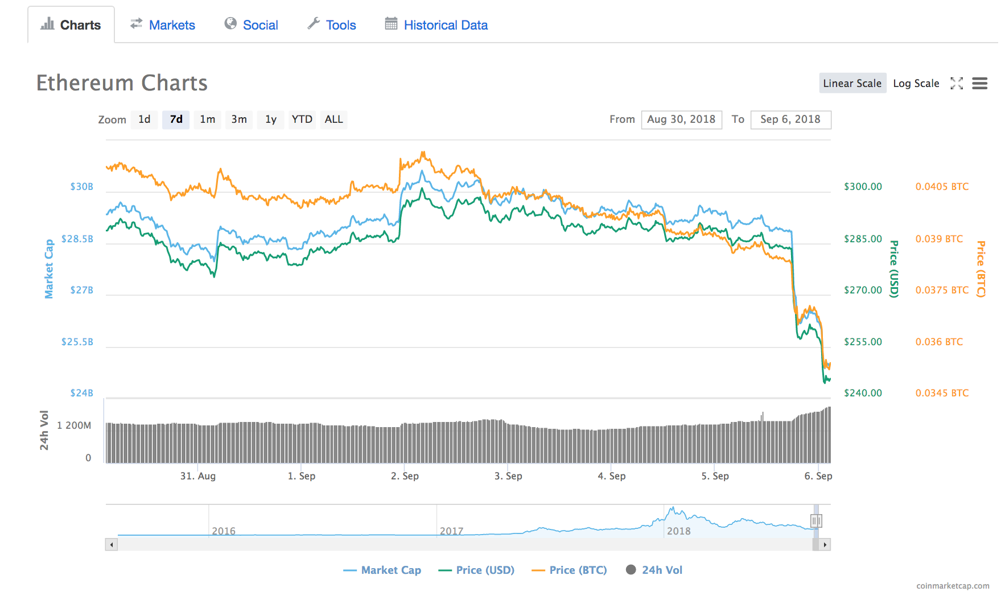Click the '0.0345 BTC' axis label

(942, 393)
